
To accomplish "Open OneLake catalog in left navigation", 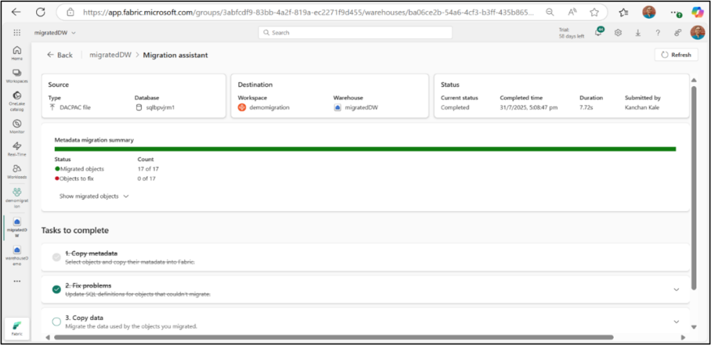I will [x=17, y=101].
